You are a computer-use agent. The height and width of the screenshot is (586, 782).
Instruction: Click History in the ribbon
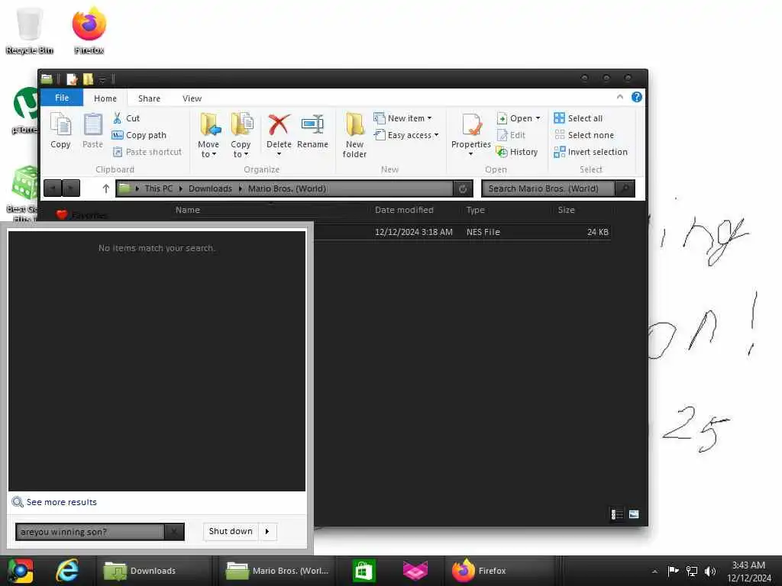517,152
